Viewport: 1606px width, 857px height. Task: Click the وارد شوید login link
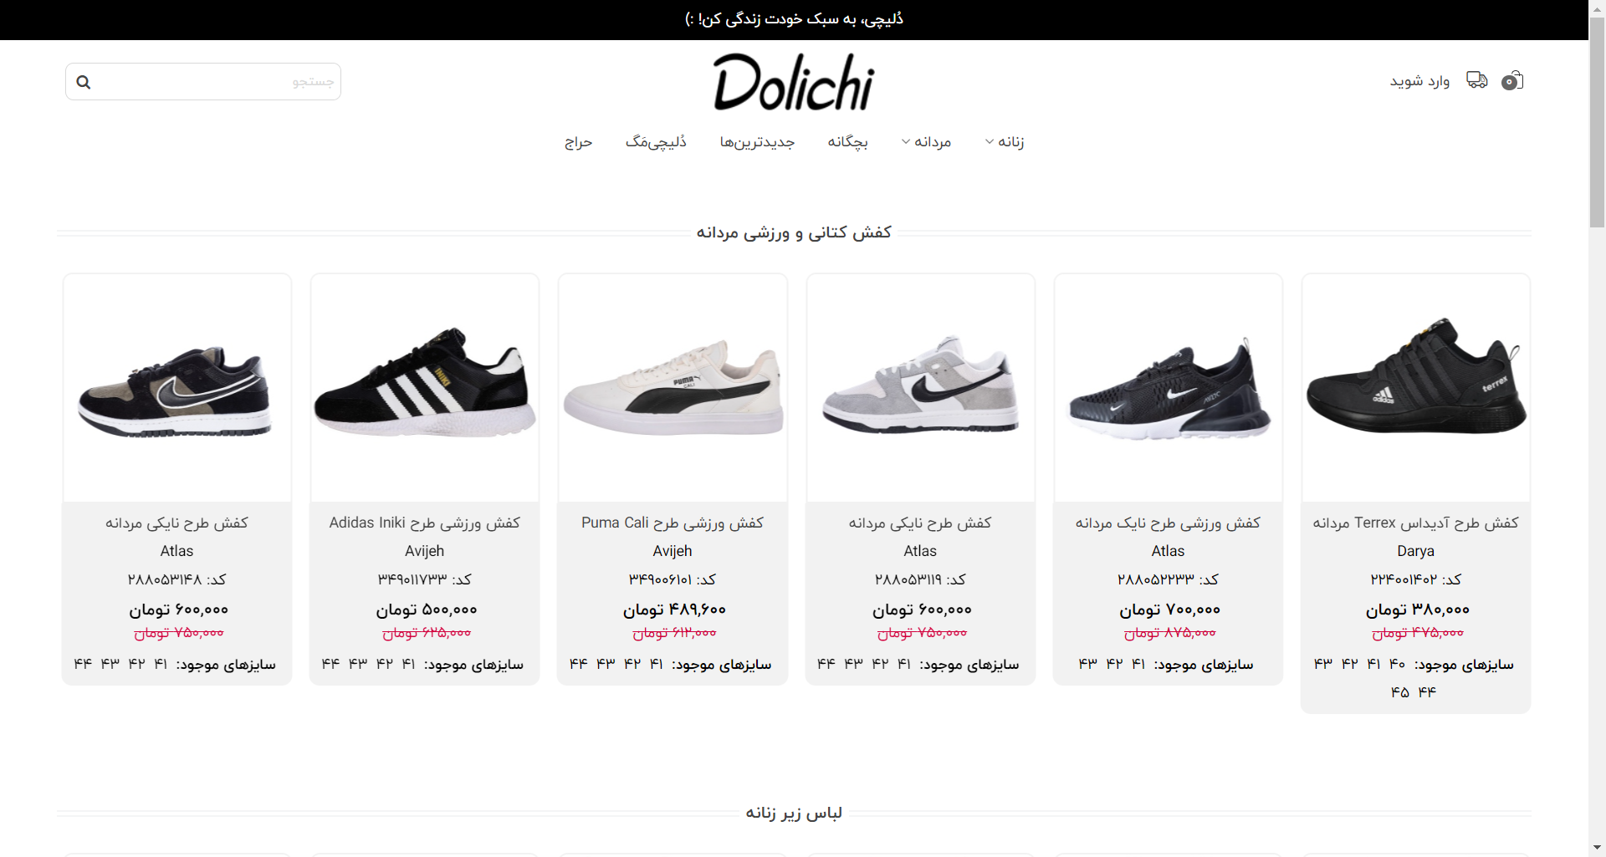point(1419,81)
